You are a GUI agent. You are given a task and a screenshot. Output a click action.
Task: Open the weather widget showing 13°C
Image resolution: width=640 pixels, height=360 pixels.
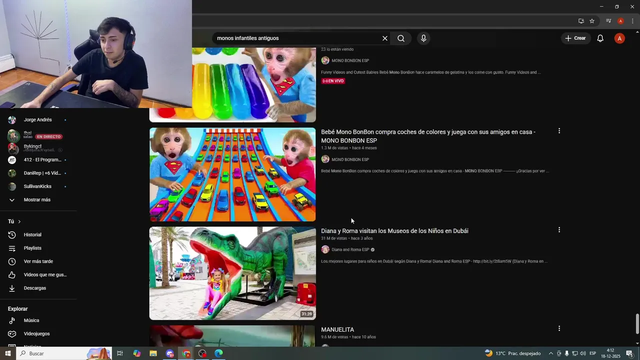[513, 353]
